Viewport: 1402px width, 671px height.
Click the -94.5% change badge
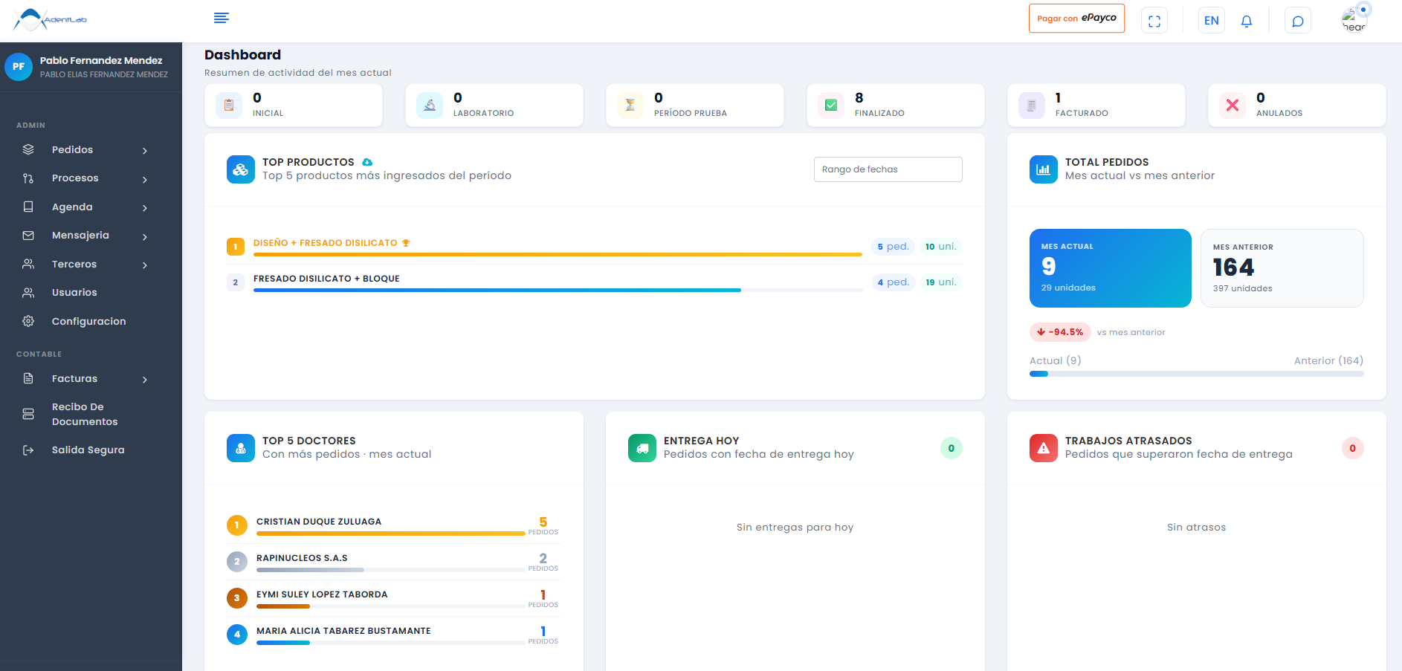[x=1060, y=332]
